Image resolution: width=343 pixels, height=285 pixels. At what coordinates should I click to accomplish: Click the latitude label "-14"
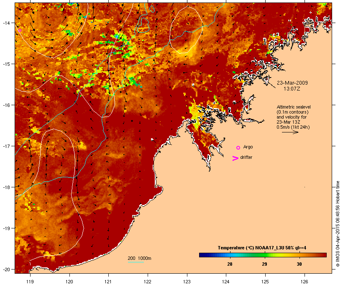(x=6, y=23)
